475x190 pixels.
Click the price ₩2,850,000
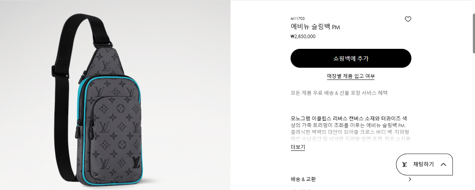point(303,36)
